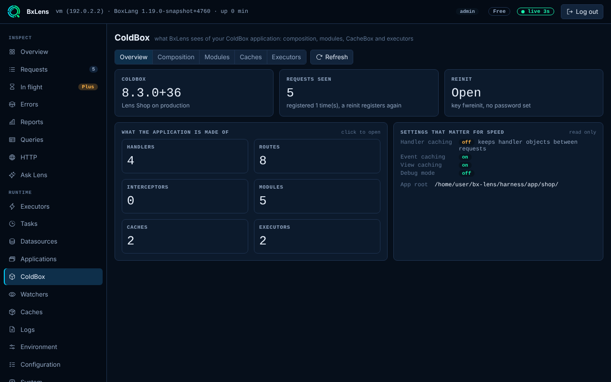Screen dimensions: 611x382
Task: Click the Requests count badge 5
Action: pos(94,69)
